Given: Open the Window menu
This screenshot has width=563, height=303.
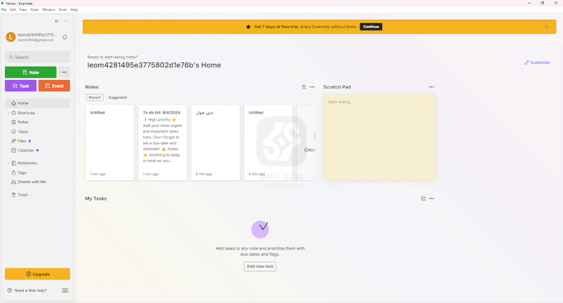Looking at the screenshot, I should [48, 10].
